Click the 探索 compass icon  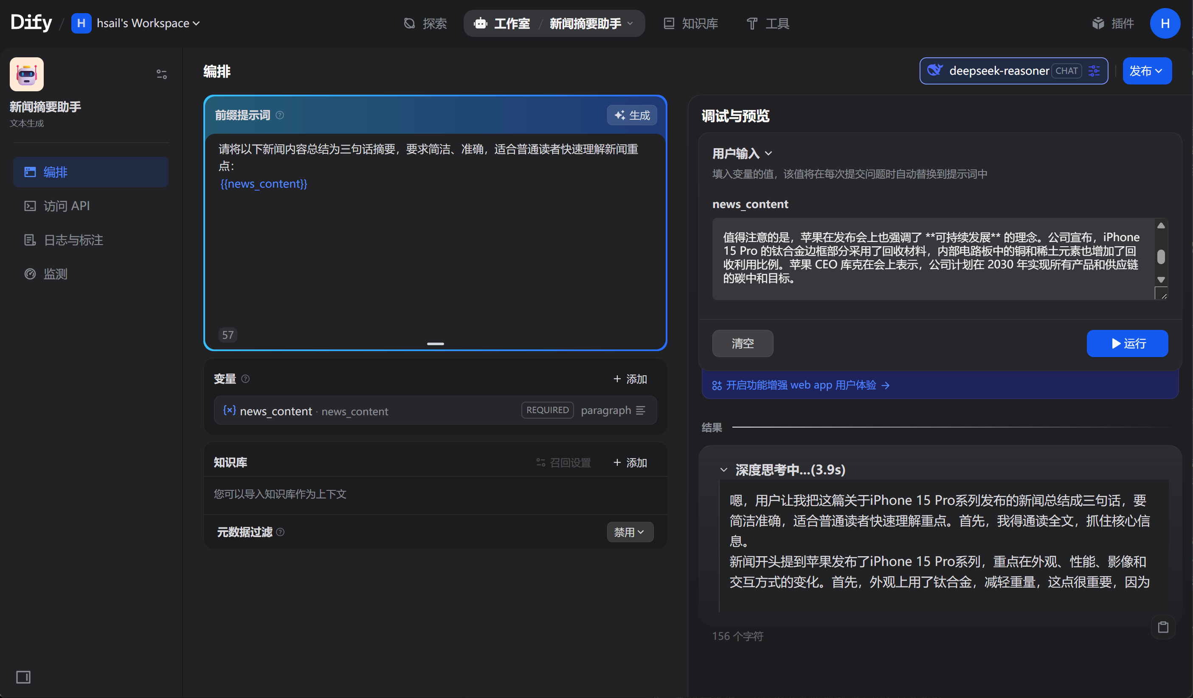click(x=410, y=23)
